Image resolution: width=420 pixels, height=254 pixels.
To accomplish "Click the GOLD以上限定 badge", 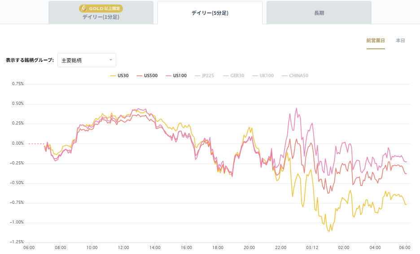I will point(101,9).
